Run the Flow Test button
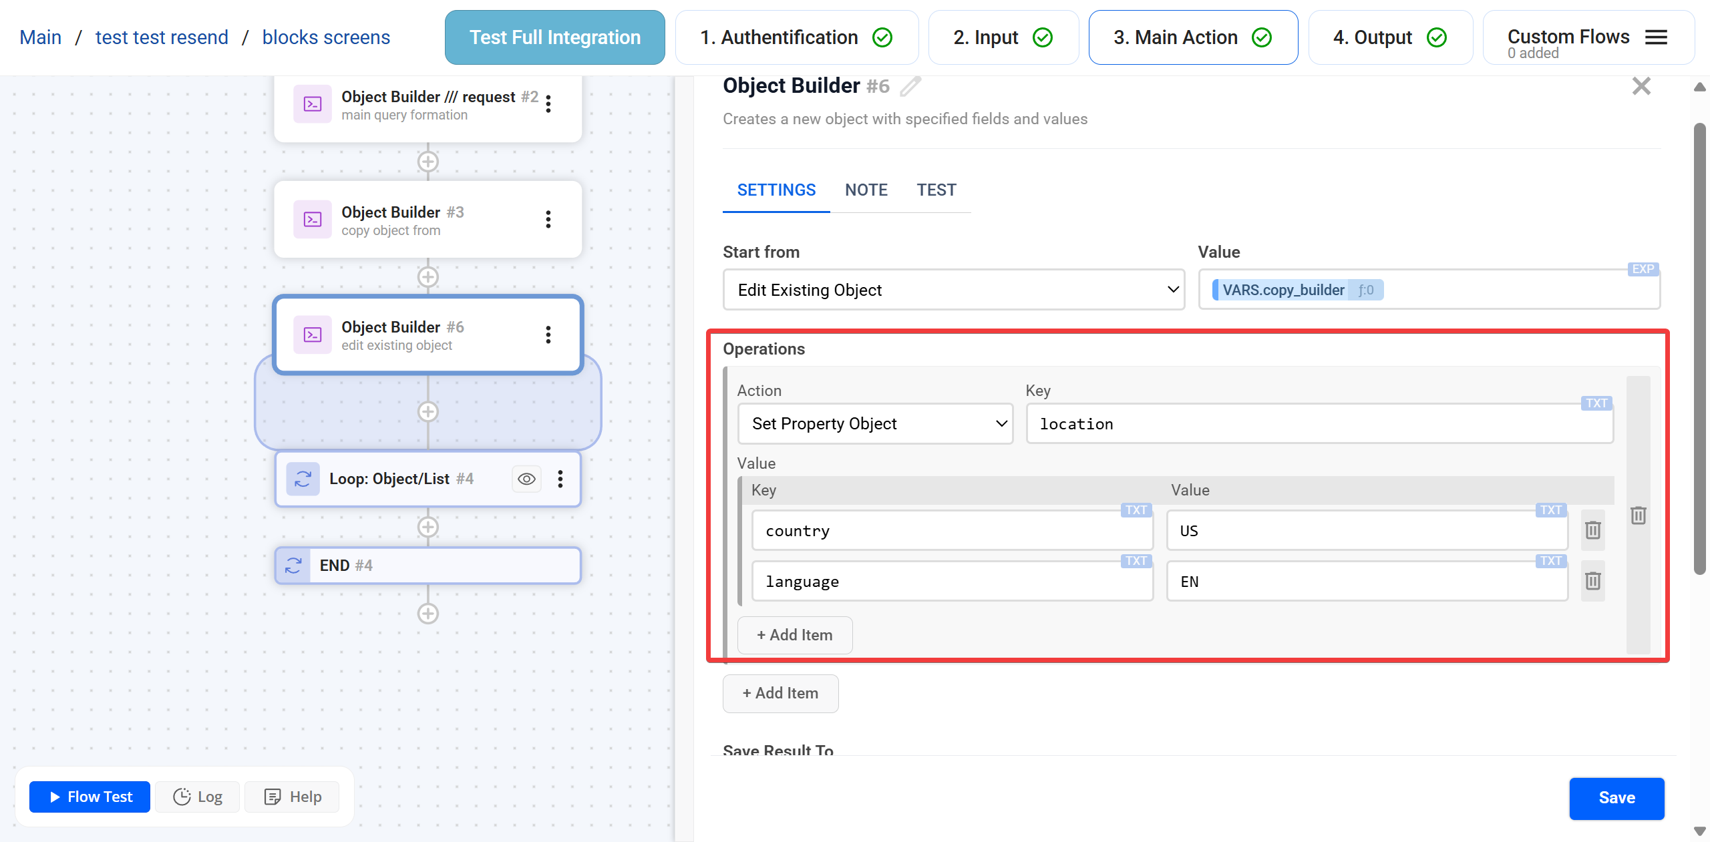Image resolution: width=1710 pixels, height=842 pixels. tap(90, 797)
